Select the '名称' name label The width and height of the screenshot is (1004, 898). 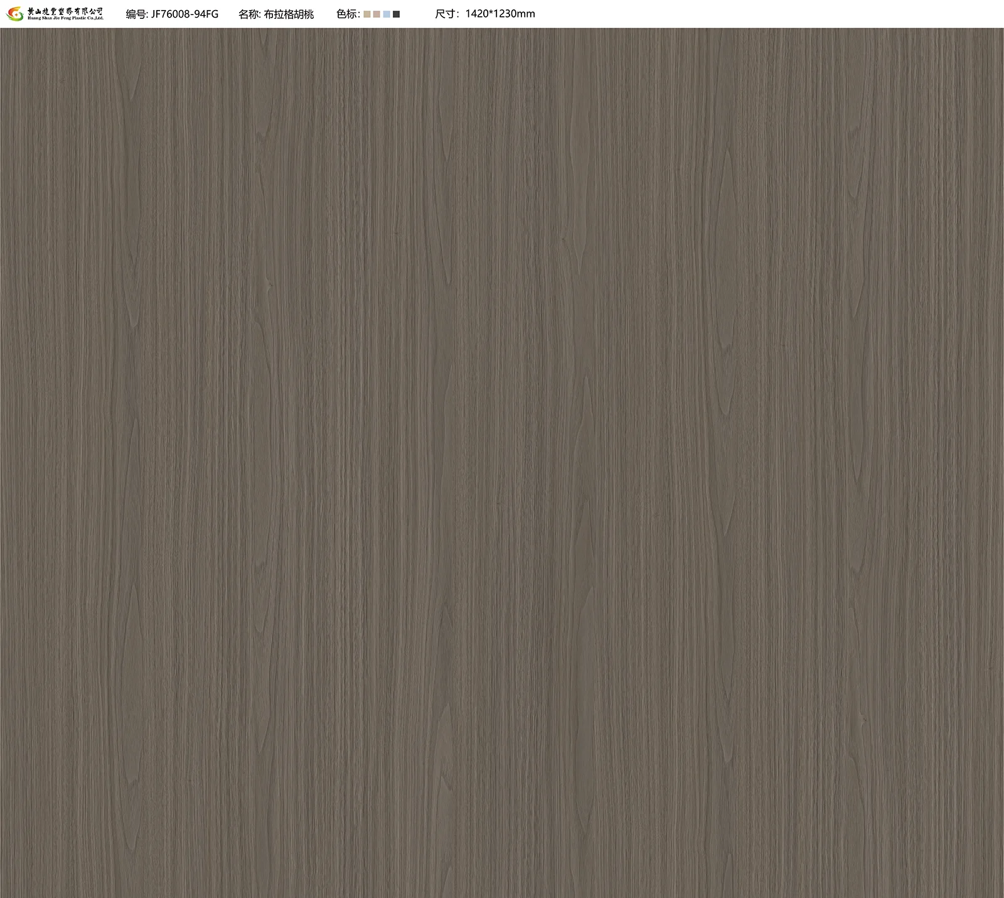pyautogui.click(x=248, y=14)
